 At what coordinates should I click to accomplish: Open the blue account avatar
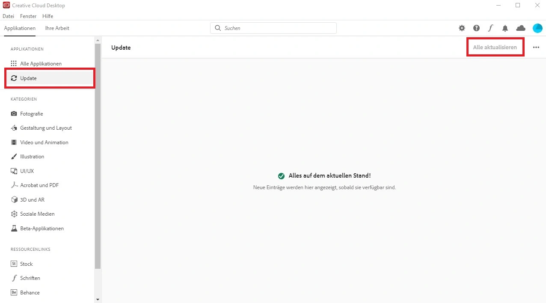pyautogui.click(x=537, y=28)
